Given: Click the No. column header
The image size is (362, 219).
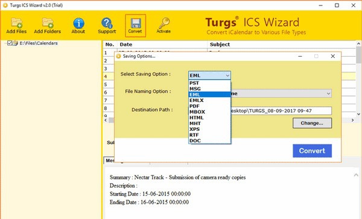Looking at the screenshot, I should [110, 45].
